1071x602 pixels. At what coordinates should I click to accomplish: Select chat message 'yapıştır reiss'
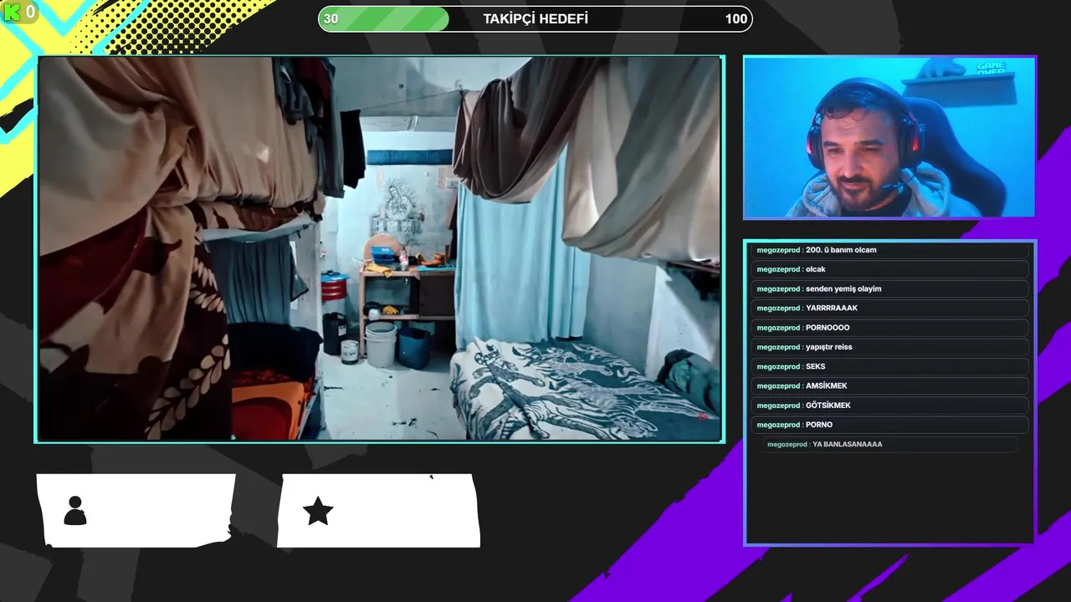pos(889,347)
